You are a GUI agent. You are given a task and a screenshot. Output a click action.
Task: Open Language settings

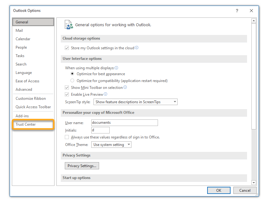pos(33,73)
